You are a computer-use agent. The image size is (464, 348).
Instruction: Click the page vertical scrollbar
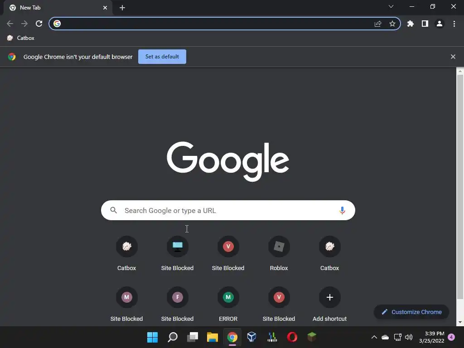(x=460, y=186)
